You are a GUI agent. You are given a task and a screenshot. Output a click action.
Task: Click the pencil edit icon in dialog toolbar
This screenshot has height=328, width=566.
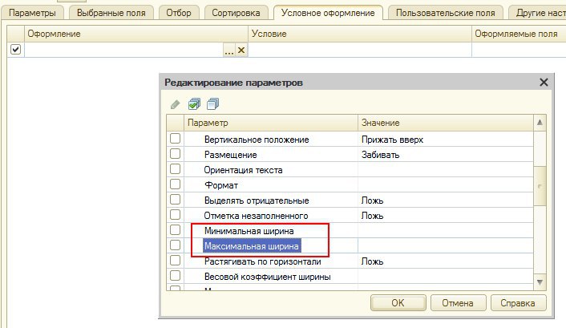coord(175,104)
